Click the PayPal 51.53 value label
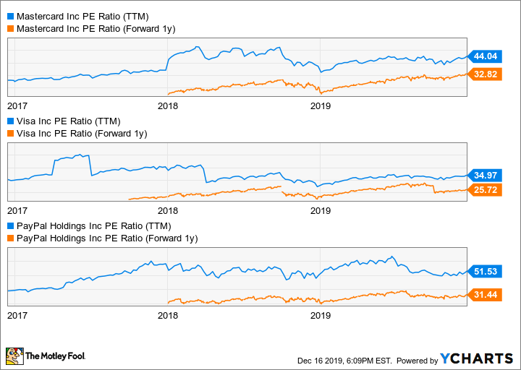Screen dimensions: 521x370 (x=484, y=272)
